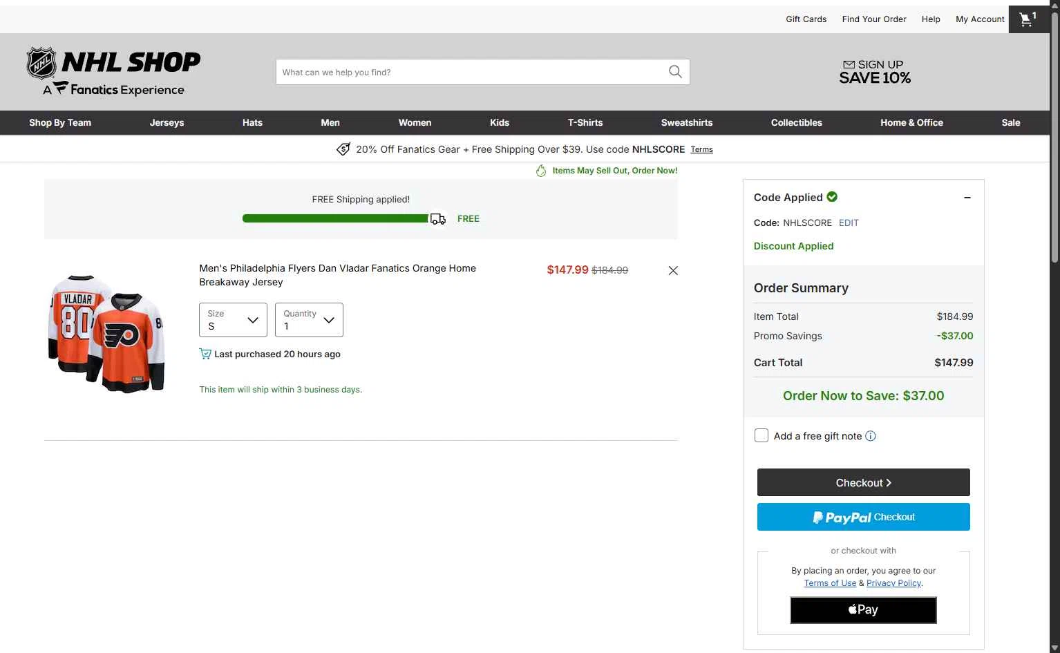Screen dimensions: 1060x653
Task: Open Shop By Team menu
Action: point(60,122)
